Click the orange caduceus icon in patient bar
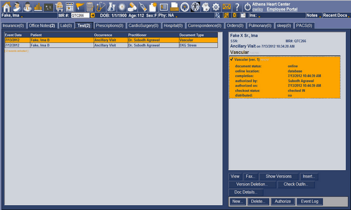The height and width of the screenshot is (210, 351). click(226, 15)
